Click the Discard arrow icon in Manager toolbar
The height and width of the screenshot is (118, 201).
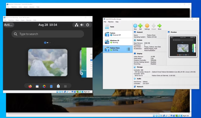(154, 26)
